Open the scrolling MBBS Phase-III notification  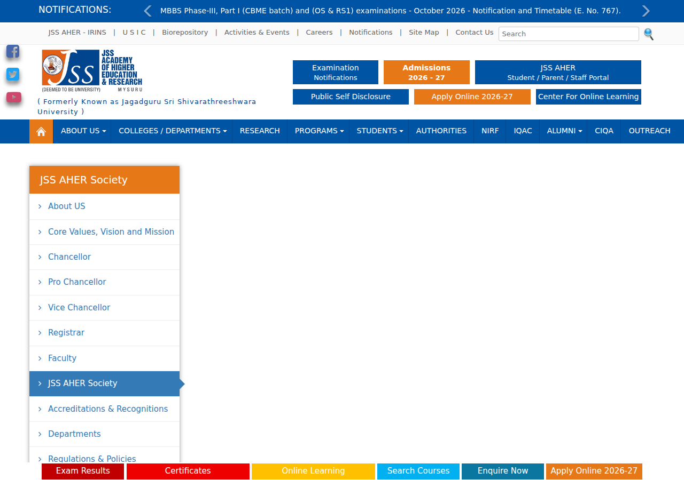(391, 11)
